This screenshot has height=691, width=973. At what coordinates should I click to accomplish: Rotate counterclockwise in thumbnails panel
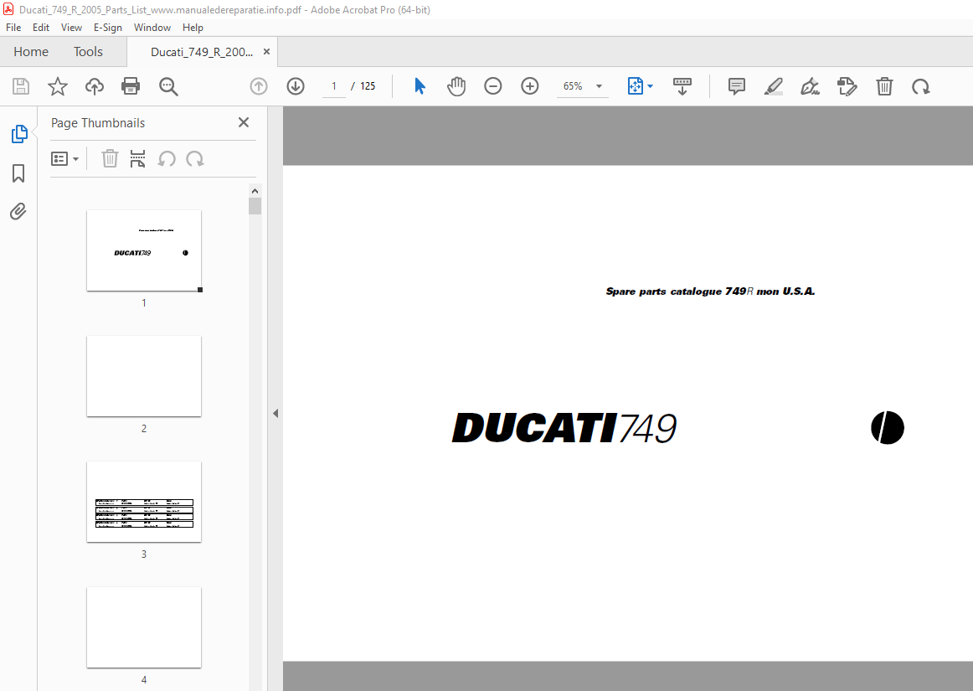(x=167, y=159)
